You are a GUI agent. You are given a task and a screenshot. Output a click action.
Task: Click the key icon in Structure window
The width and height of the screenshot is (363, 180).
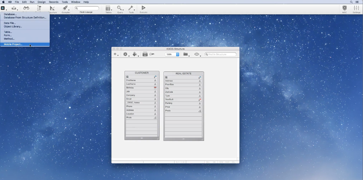click(152, 54)
